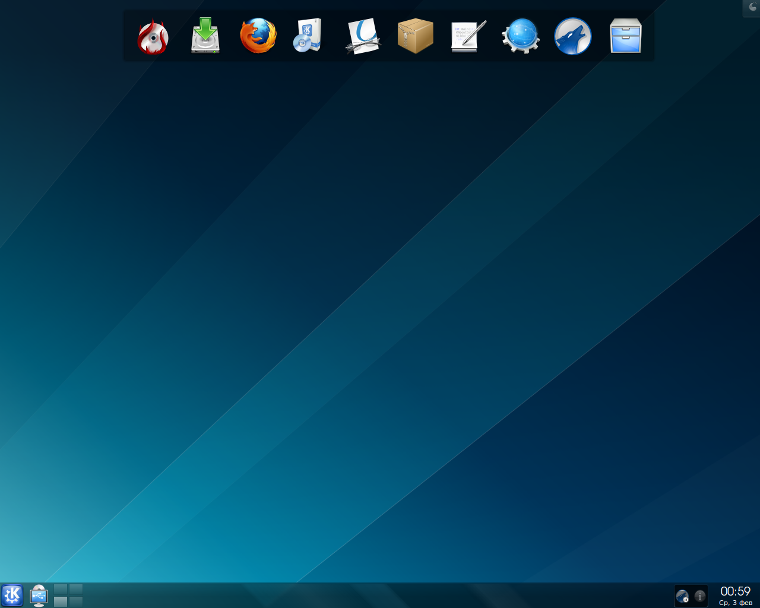Launch the notepad with pen text editor
The width and height of the screenshot is (760, 608).
(468, 36)
